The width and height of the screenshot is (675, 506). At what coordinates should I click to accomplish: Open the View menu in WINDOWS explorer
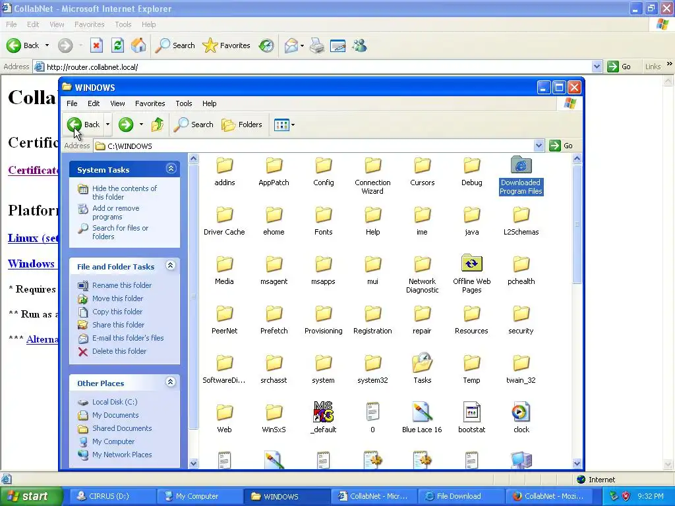coord(117,103)
